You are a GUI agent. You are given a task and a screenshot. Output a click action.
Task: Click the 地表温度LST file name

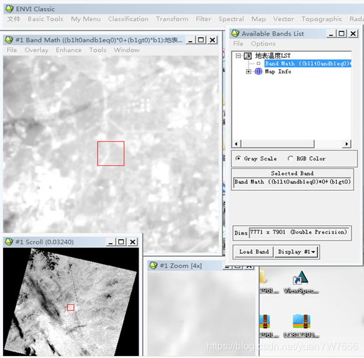(273, 56)
